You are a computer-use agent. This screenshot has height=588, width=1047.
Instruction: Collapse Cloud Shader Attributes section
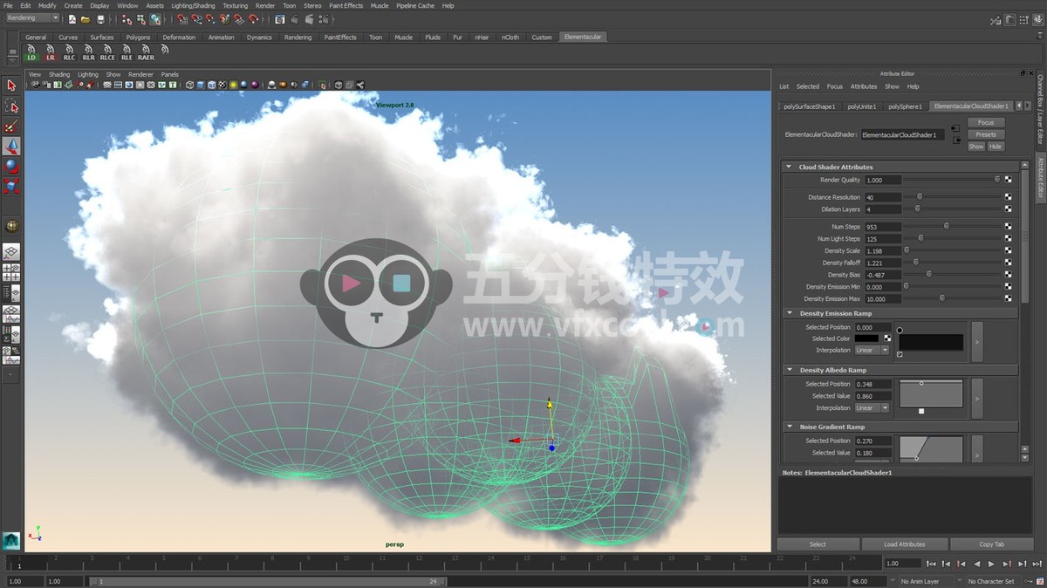(789, 167)
